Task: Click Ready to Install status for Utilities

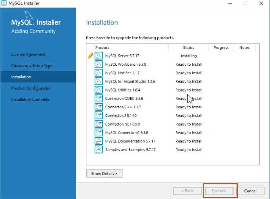Action: (x=189, y=90)
